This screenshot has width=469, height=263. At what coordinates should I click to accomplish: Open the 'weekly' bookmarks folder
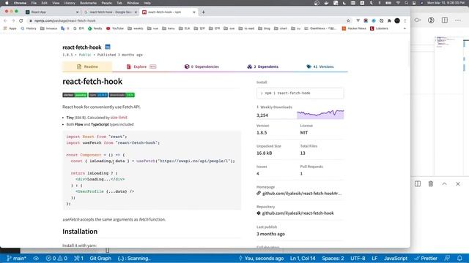tap(136, 28)
